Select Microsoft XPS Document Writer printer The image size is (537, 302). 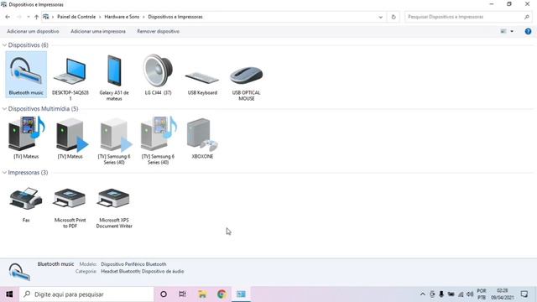click(x=114, y=208)
